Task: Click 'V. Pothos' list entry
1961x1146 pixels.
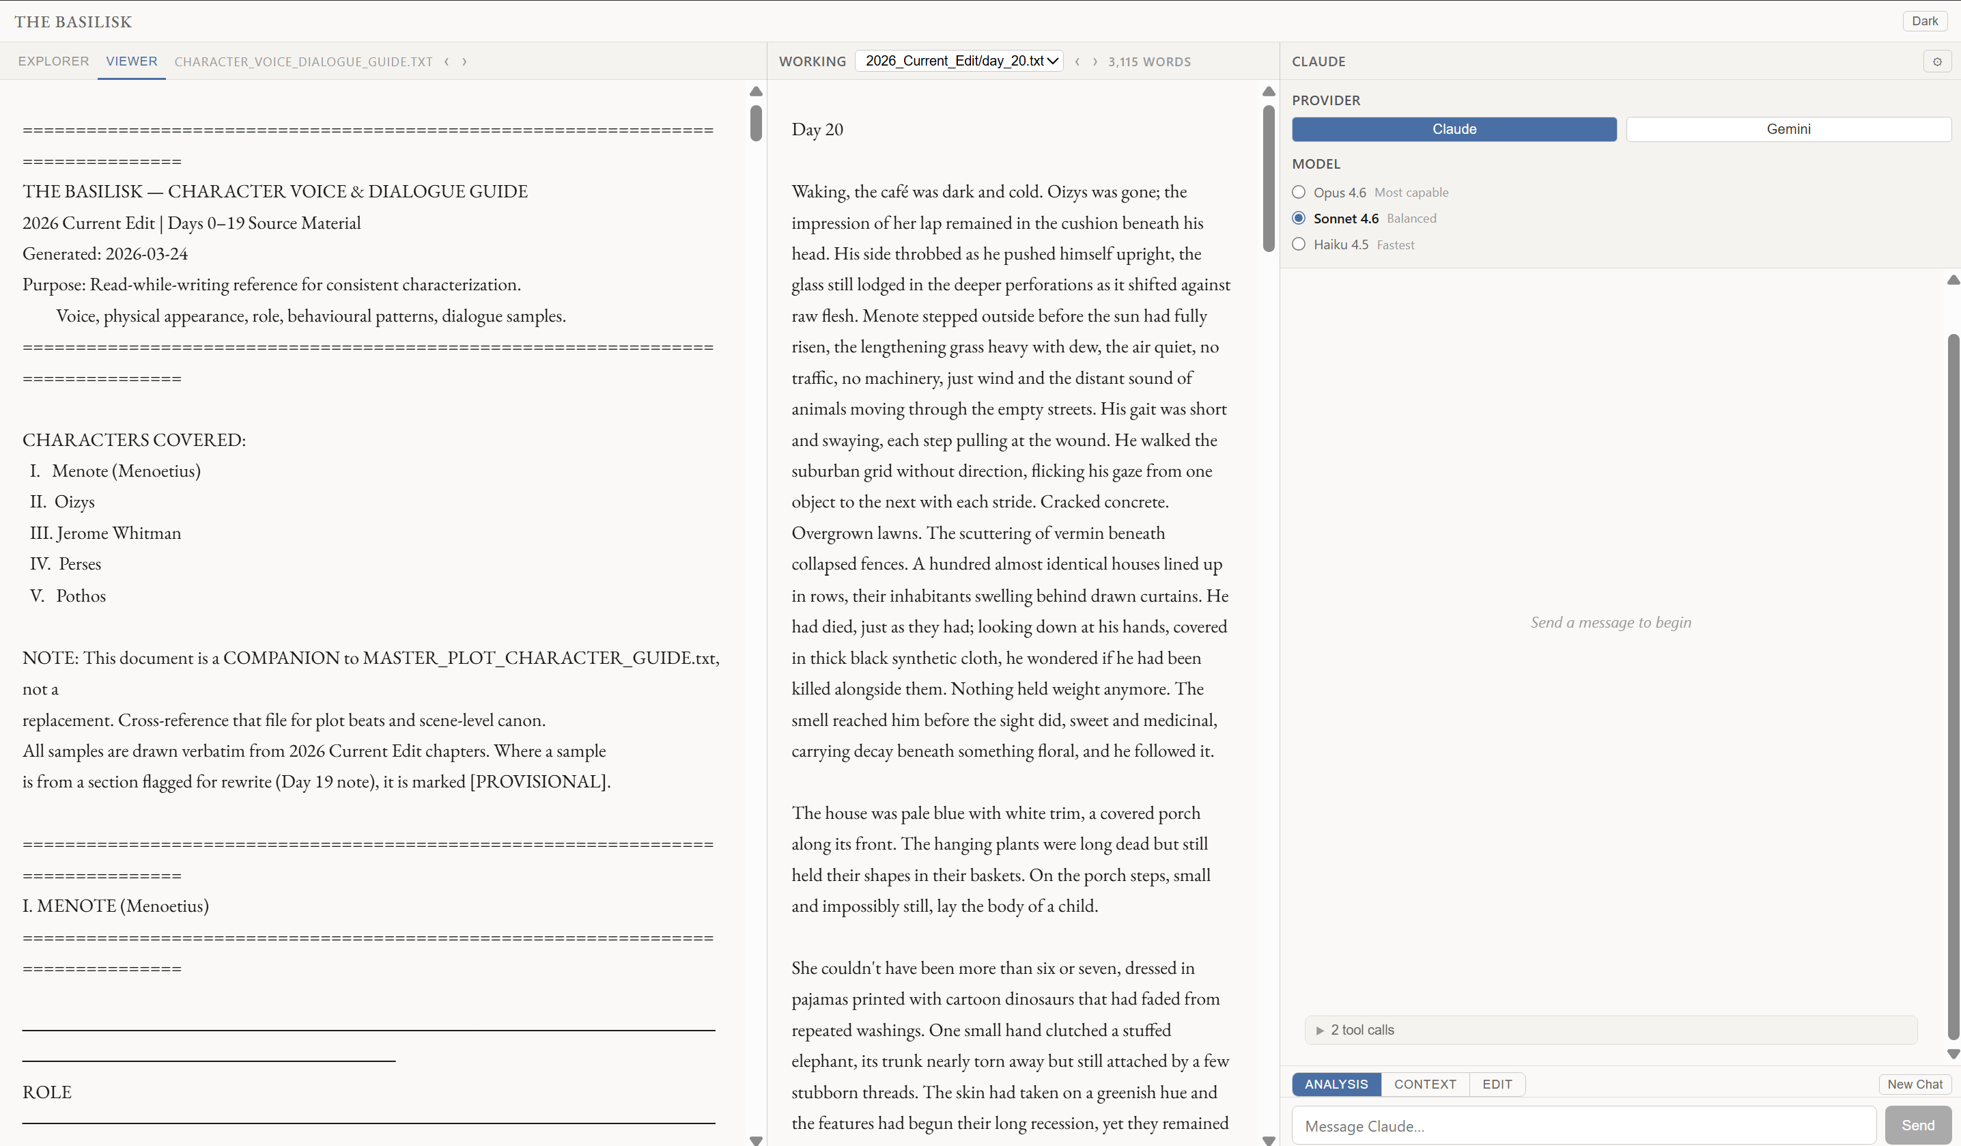Action: pos(68,596)
